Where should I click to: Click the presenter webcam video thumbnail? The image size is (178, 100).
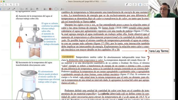point(163,9)
